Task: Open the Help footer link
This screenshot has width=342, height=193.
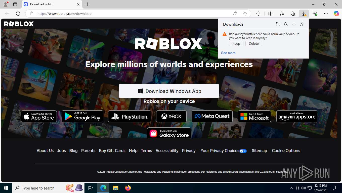Action: (x=133, y=151)
